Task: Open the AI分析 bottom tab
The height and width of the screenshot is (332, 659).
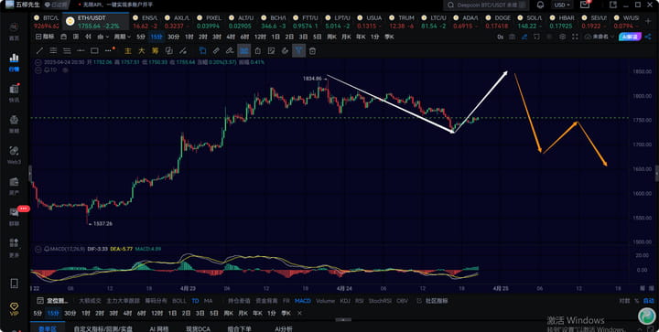Action: pyautogui.click(x=284, y=328)
